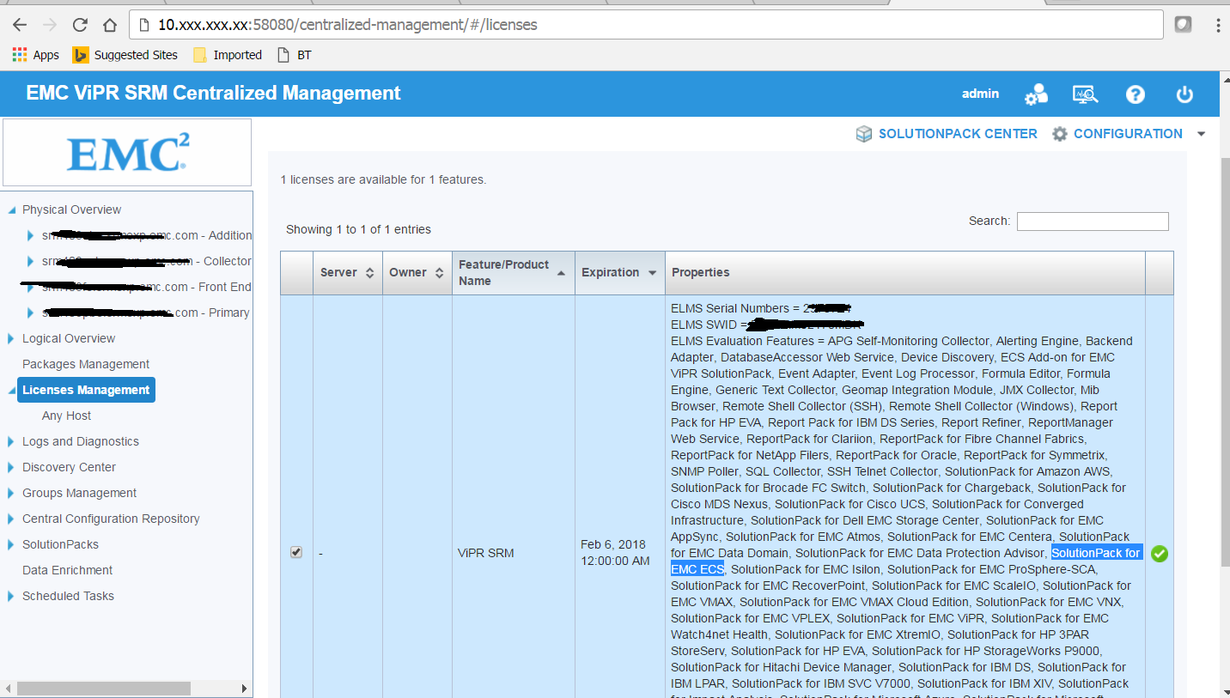Open the Apps shortcut in bookmarks bar

pos(35,55)
